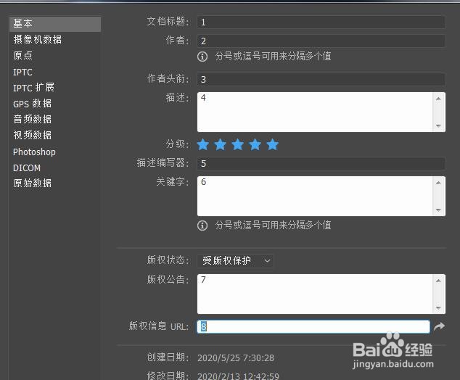Open the 视频数据 section
Screen dimensions: 460x380
coord(32,135)
